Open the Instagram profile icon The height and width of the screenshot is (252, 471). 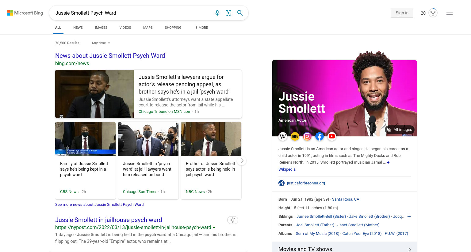pos(307,136)
